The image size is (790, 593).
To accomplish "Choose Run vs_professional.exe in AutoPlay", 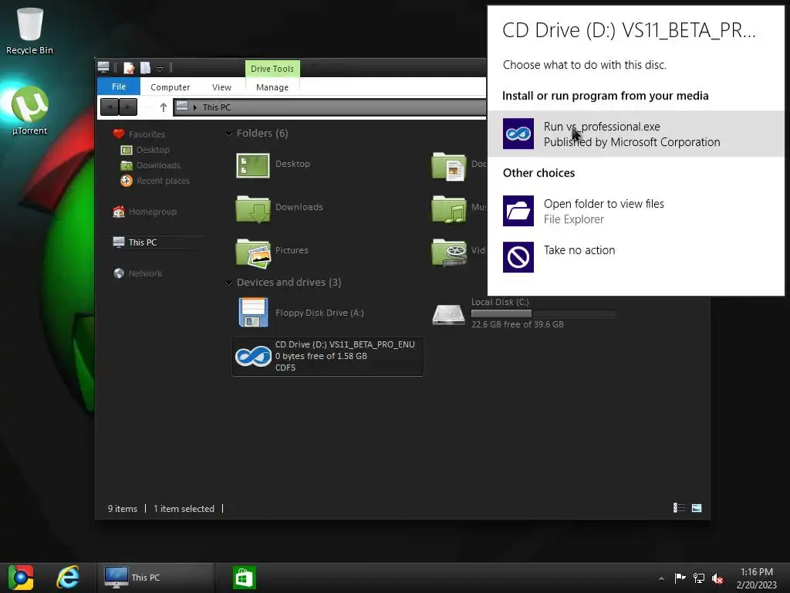I will pos(636,134).
